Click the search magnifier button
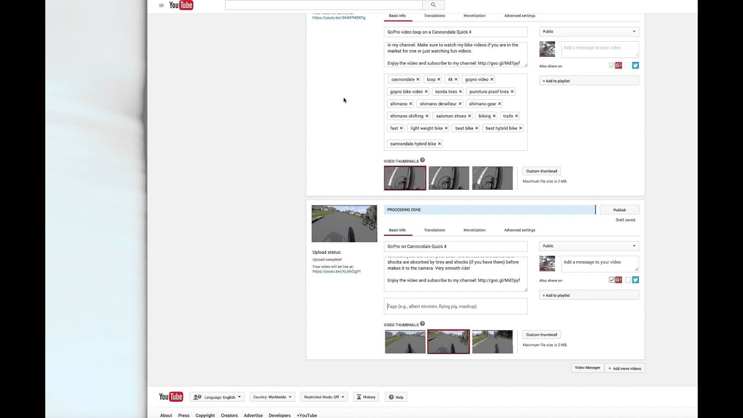743x418 pixels. 433,5
